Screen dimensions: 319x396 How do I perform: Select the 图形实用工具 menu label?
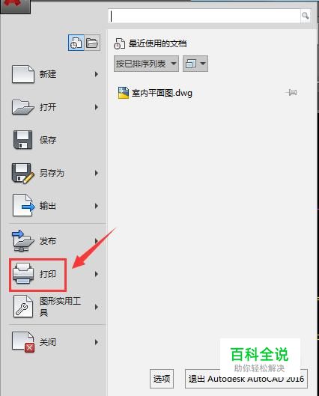tap(60, 307)
